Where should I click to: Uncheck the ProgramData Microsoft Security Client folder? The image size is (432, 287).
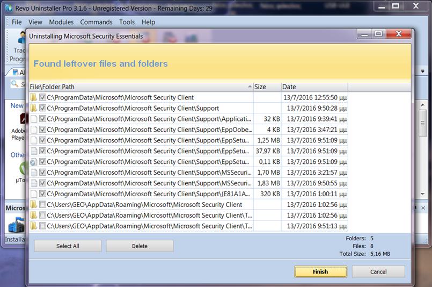(x=42, y=97)
